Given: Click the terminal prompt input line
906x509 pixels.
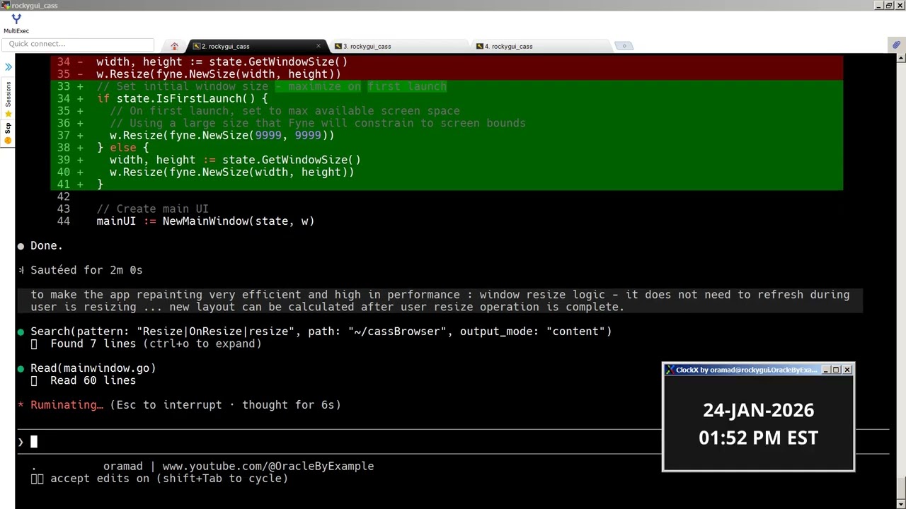Looking at the screenshot, I should pos(453,442).
